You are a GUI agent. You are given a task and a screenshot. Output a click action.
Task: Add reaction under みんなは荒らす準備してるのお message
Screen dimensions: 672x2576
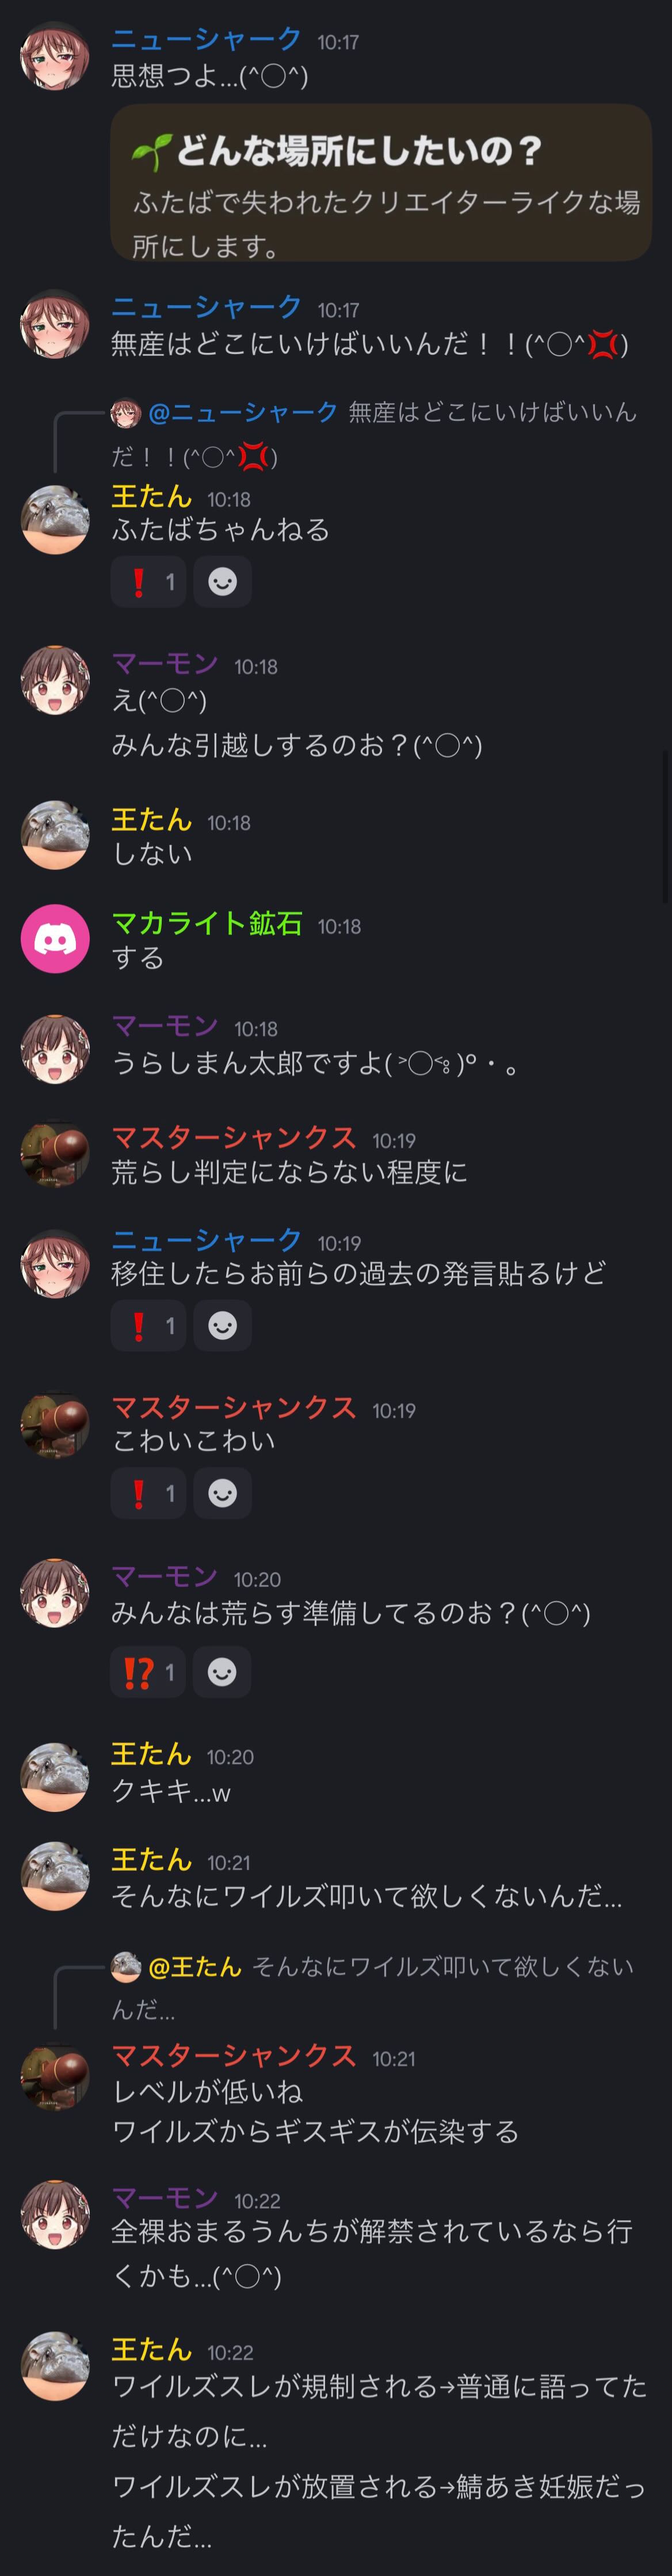tap(222, 1671)
